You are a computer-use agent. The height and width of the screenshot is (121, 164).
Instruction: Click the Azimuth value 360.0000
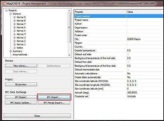click(x=132, y=92)
